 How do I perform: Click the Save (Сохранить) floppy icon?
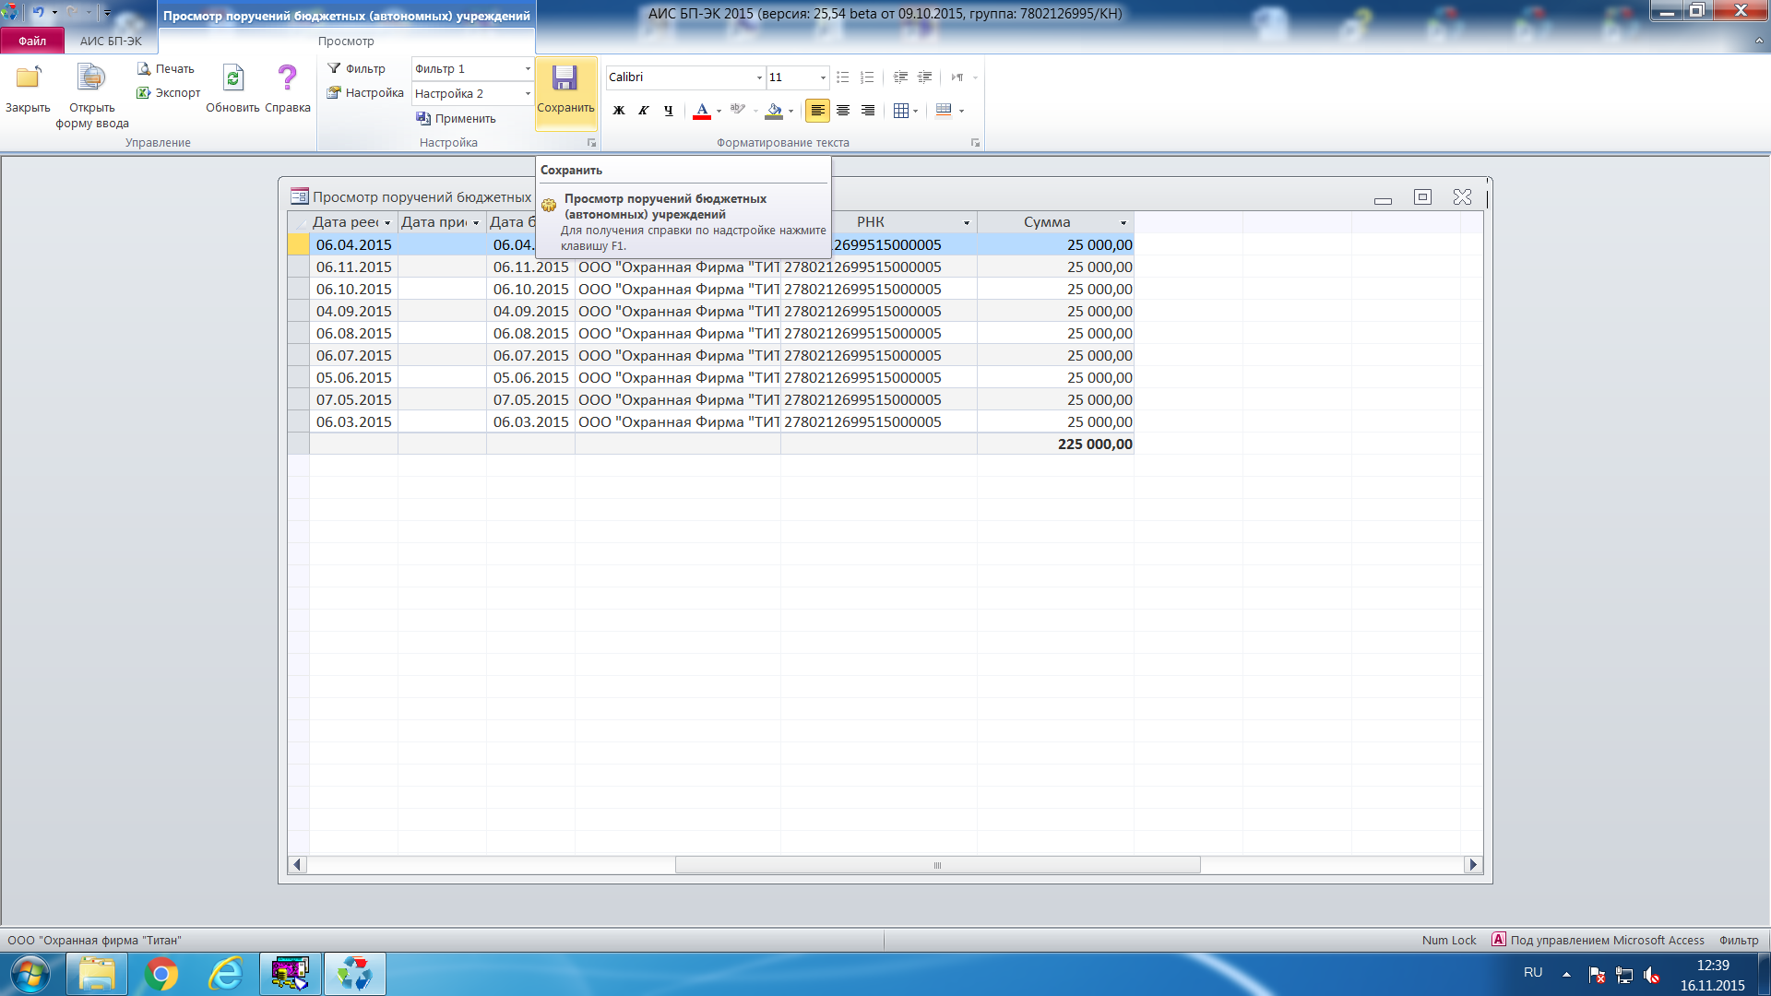coord(565,79)
